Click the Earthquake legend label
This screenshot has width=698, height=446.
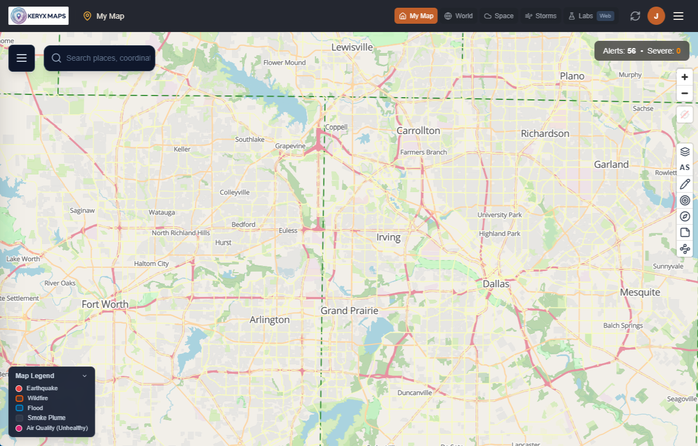[42, 389]
